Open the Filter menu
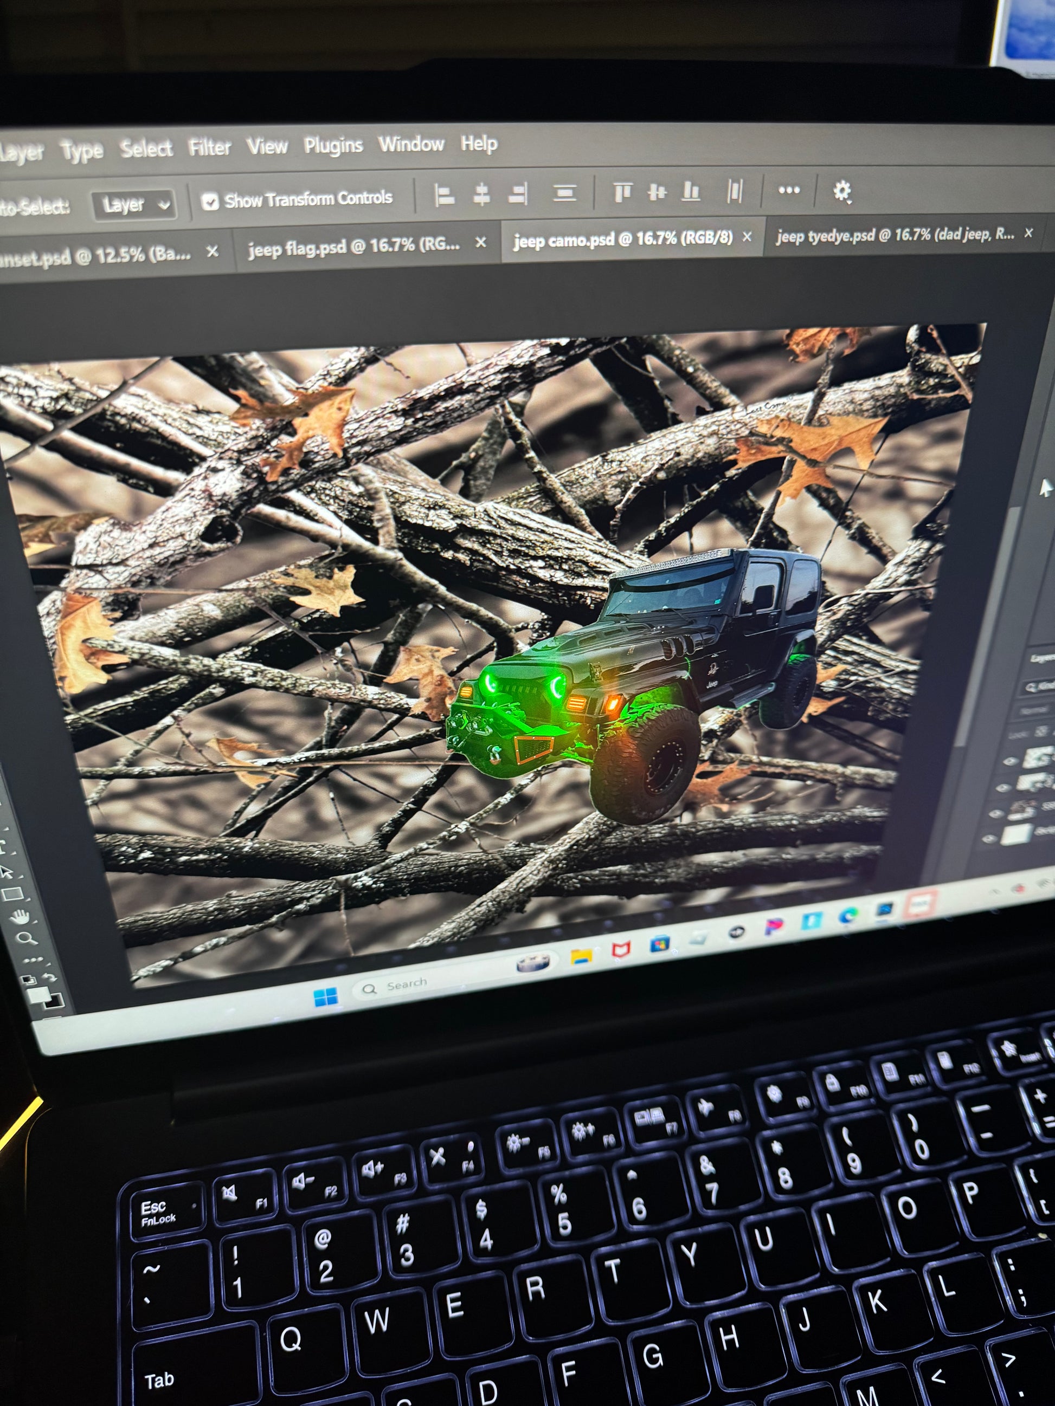The height and width of the screenshot is (1406, 1055). point(209,147)
